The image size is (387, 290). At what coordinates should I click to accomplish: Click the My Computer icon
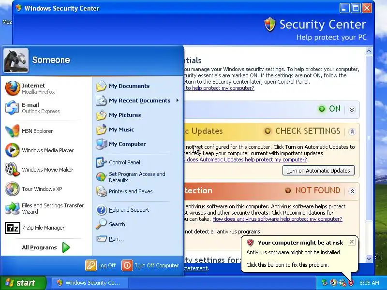(101, 144)
